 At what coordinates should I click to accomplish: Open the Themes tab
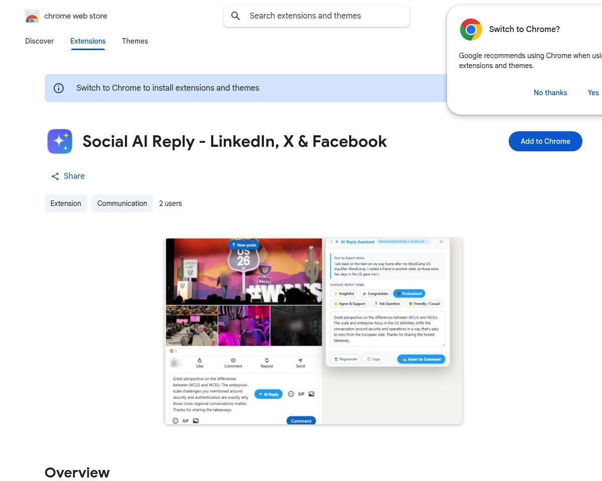(135, 41)
